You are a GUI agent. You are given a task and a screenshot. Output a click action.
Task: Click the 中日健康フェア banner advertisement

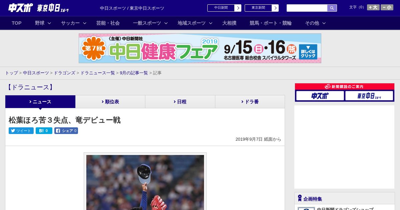(200, 48)
